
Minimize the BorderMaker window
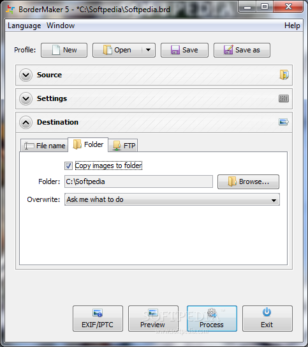tap(247, 6)
